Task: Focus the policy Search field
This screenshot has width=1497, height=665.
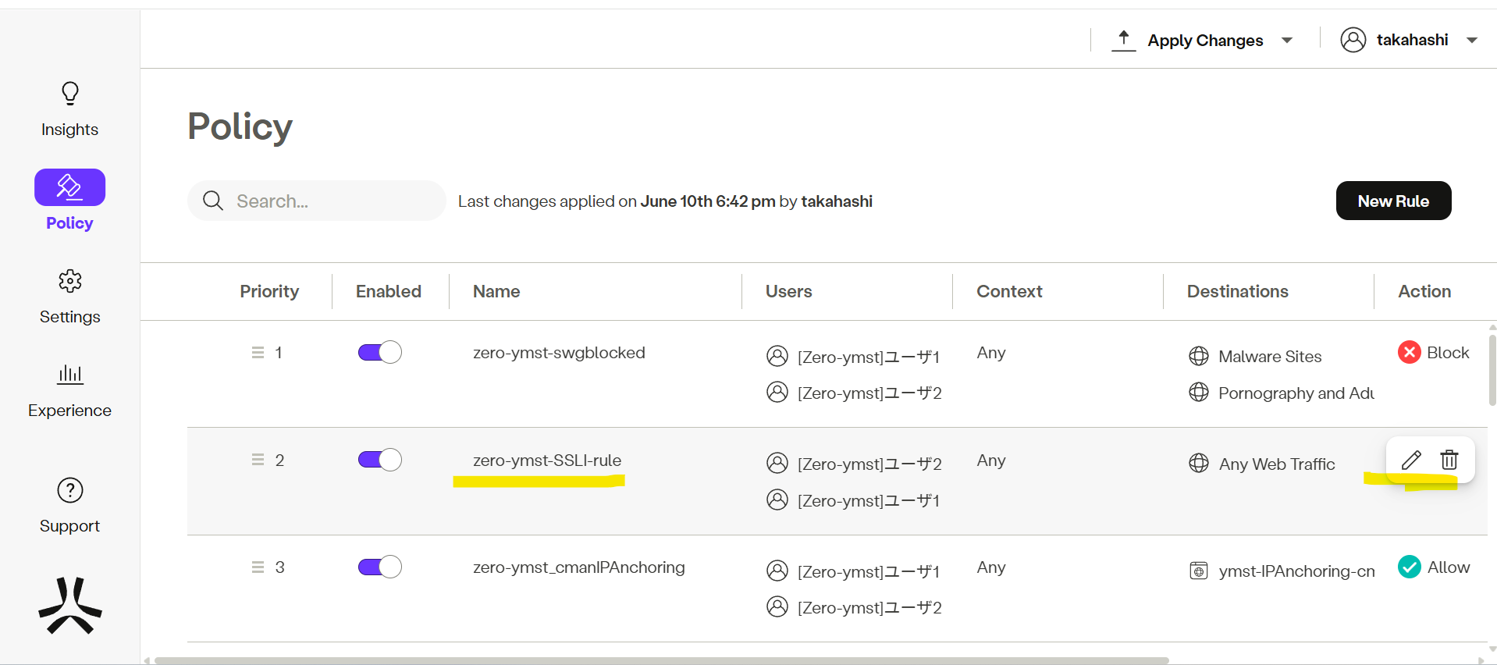Action: point(328,201)
